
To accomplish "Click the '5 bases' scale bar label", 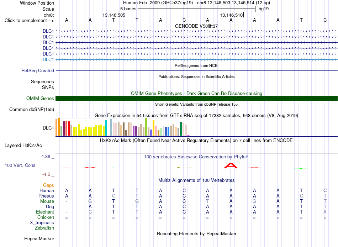I will coord(128,9).
